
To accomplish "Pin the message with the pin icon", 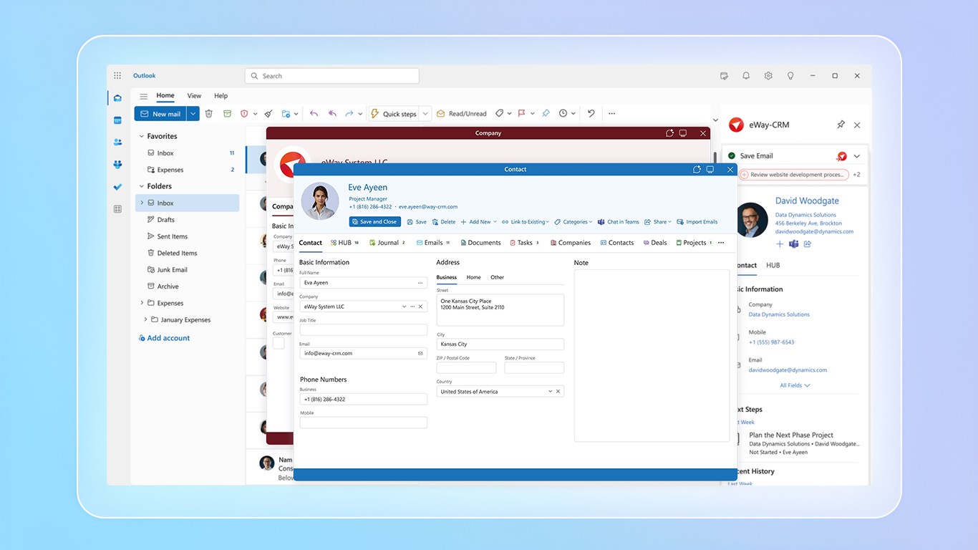I will click(546, 113).
